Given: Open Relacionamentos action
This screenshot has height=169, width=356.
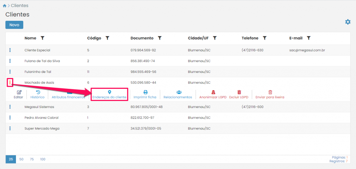Looking at the screenshot, I should click(x=178, y=92).
